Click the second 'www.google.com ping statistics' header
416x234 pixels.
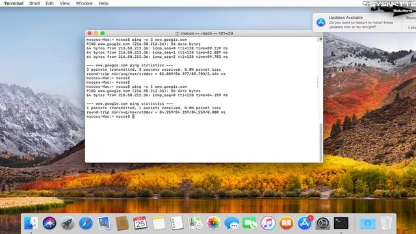[x=130, y=104]
